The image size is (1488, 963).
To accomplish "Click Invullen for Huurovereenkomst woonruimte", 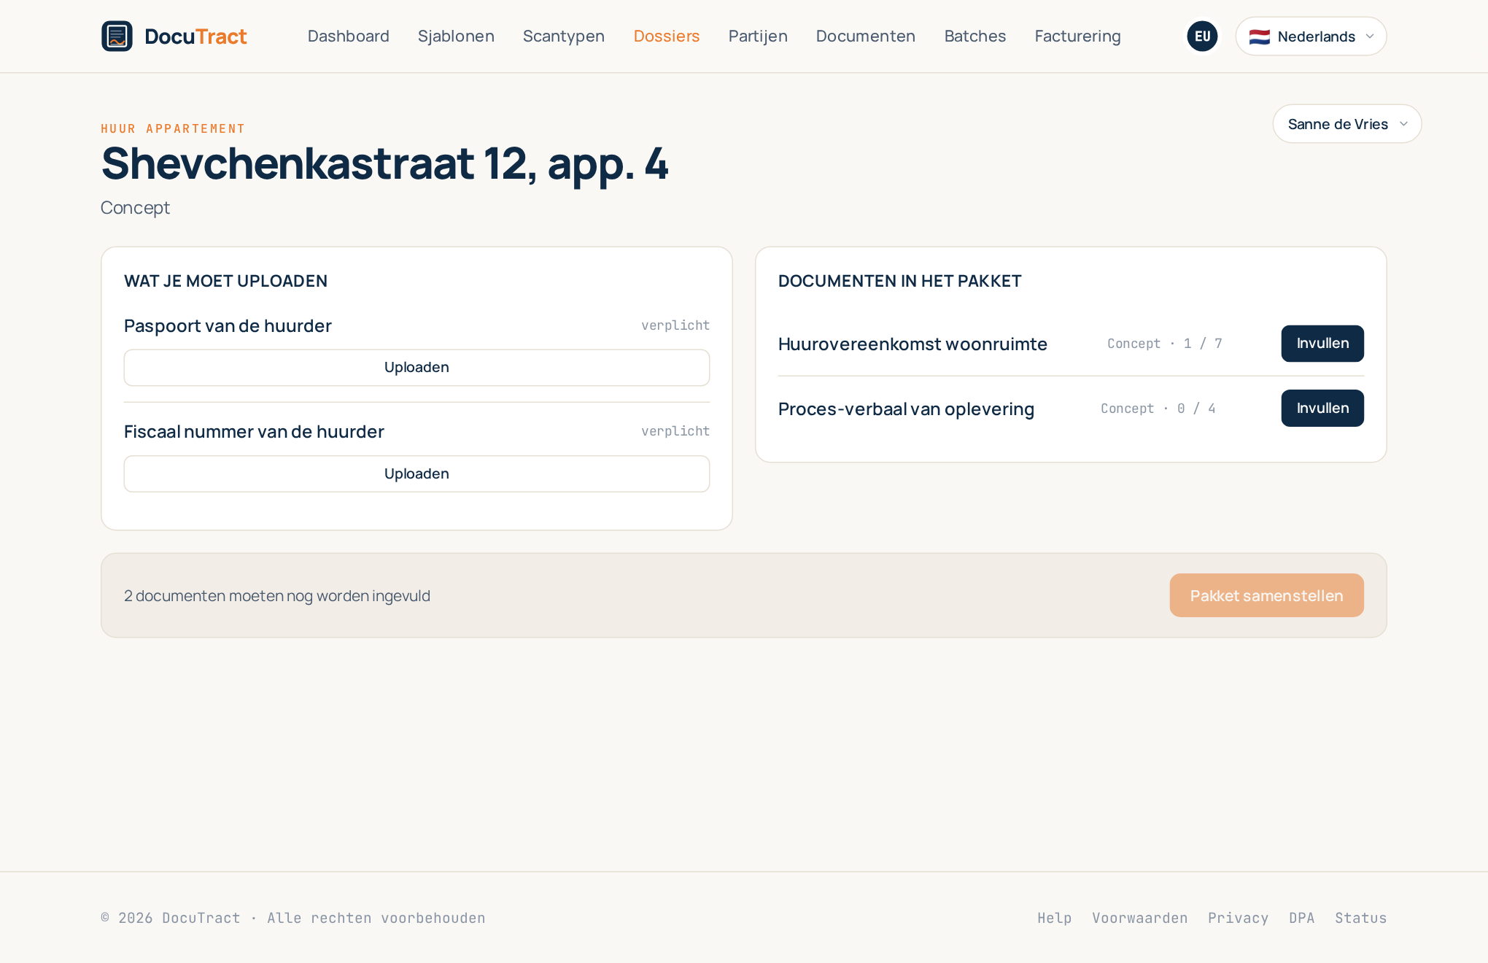I will coord(1322,344).
